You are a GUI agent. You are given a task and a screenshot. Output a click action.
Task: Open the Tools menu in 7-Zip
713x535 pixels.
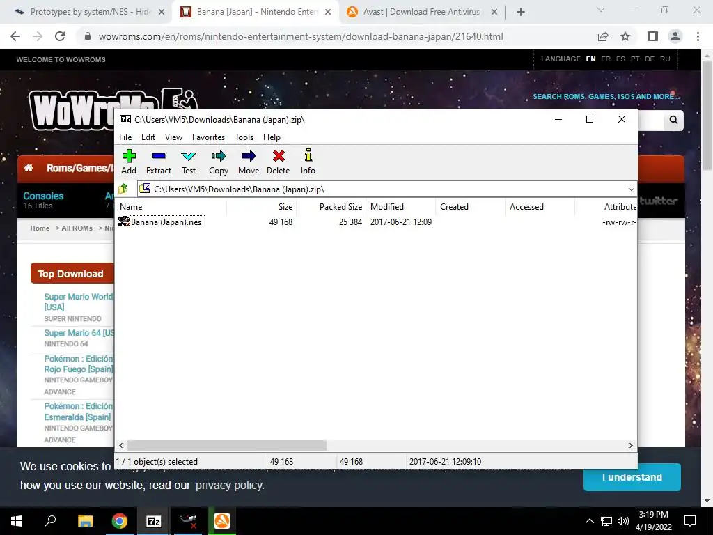pos(244,137)
